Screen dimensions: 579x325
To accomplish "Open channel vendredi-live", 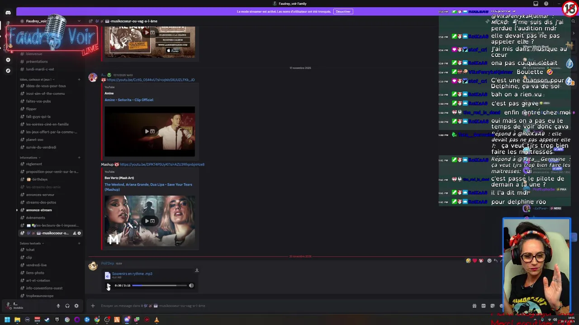I will click(x=36, y=265).
